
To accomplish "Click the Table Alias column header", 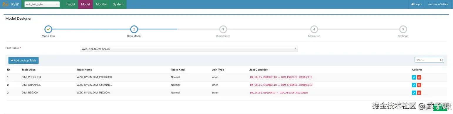I will [28, 70].
